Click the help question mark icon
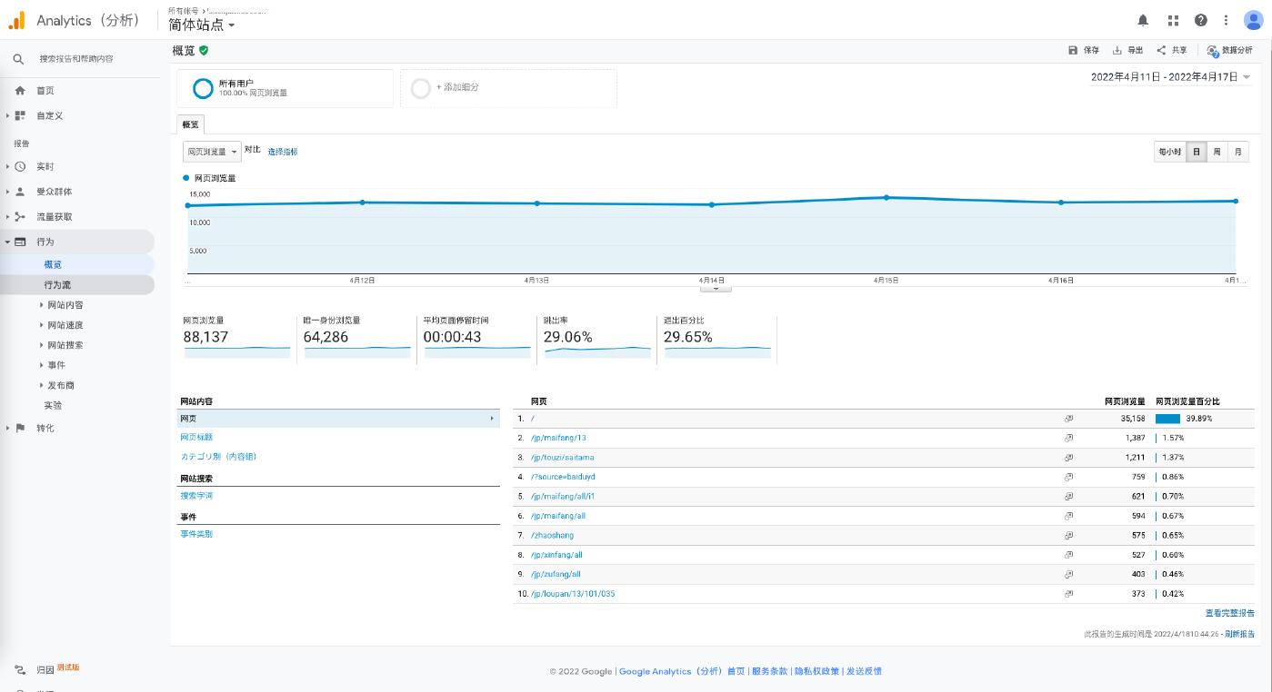The image size is (1272, 692). pyautogui.click(x=1201, y=20)
